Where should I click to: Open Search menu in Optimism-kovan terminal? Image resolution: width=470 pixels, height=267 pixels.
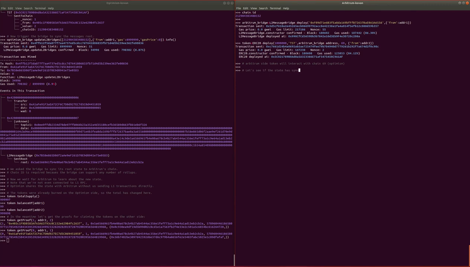(28, 8)
